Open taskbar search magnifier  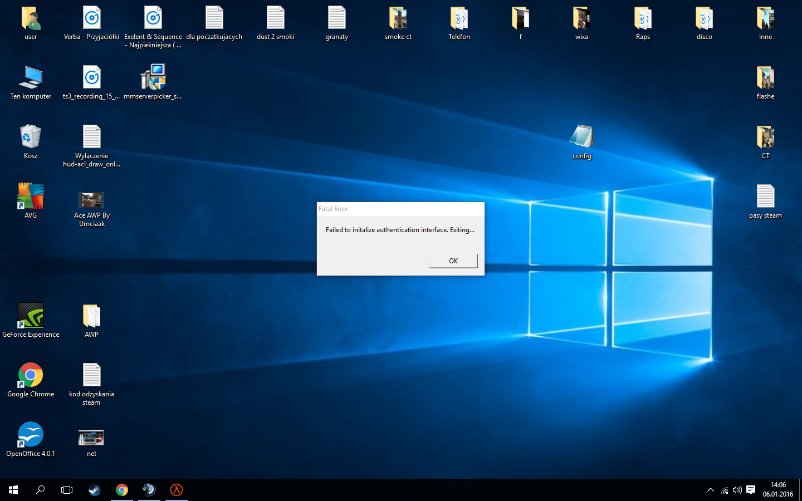tap(40, 490)
